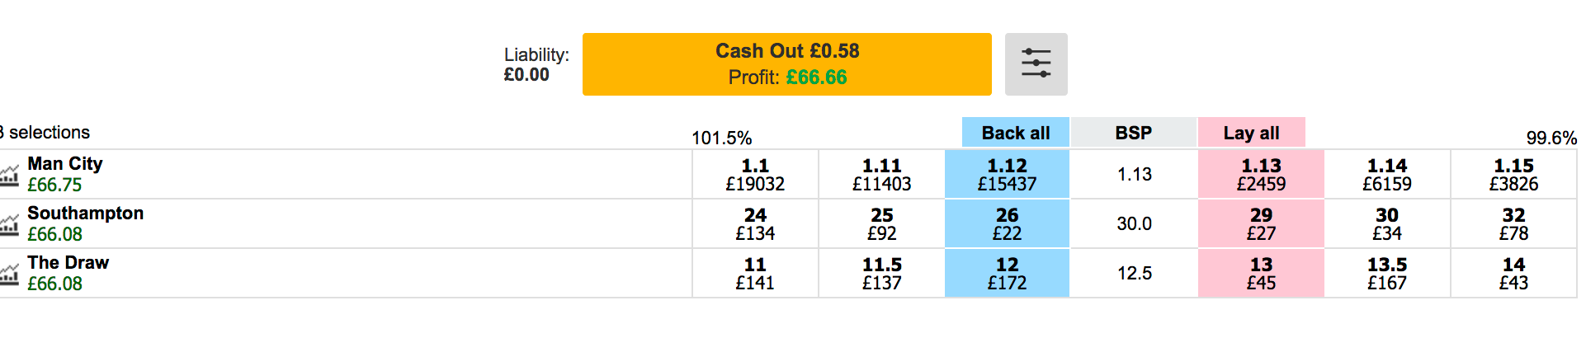The width and height of the screenshot is (1586, 338).
Task: Lay The Draw at odds 13
Action: tap(1261, 273)
